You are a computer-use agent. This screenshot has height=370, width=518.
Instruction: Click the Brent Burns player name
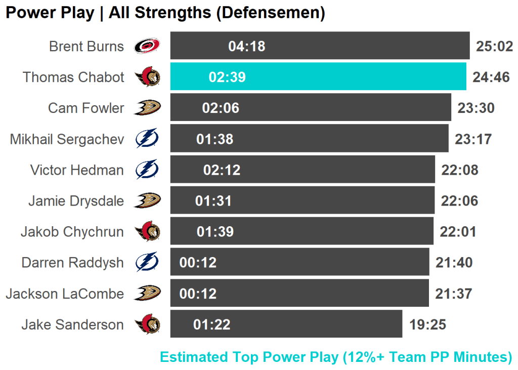pyautogui.click(x=87, y=47)
